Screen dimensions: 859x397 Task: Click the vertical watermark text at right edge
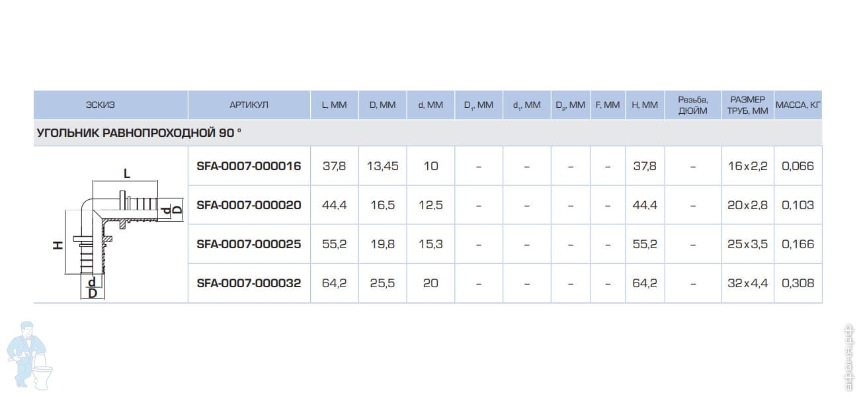click(850, 357)
